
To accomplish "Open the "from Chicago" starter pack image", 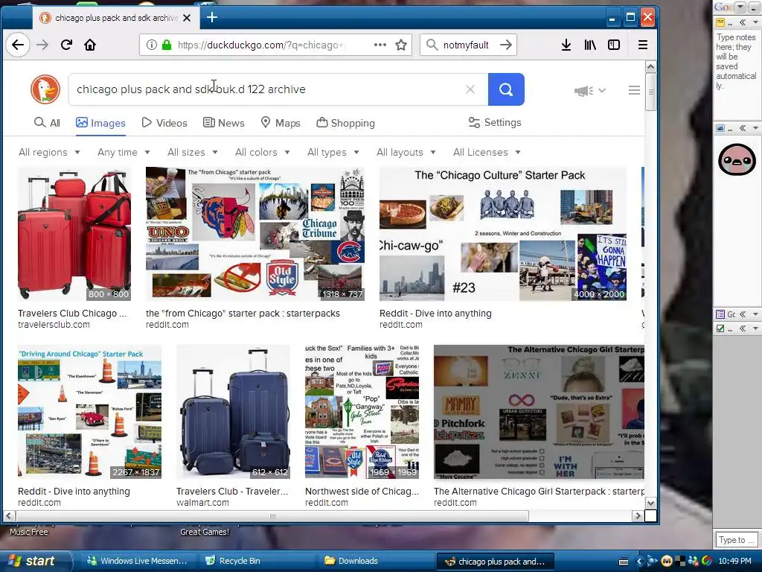I will click(255, 233).
